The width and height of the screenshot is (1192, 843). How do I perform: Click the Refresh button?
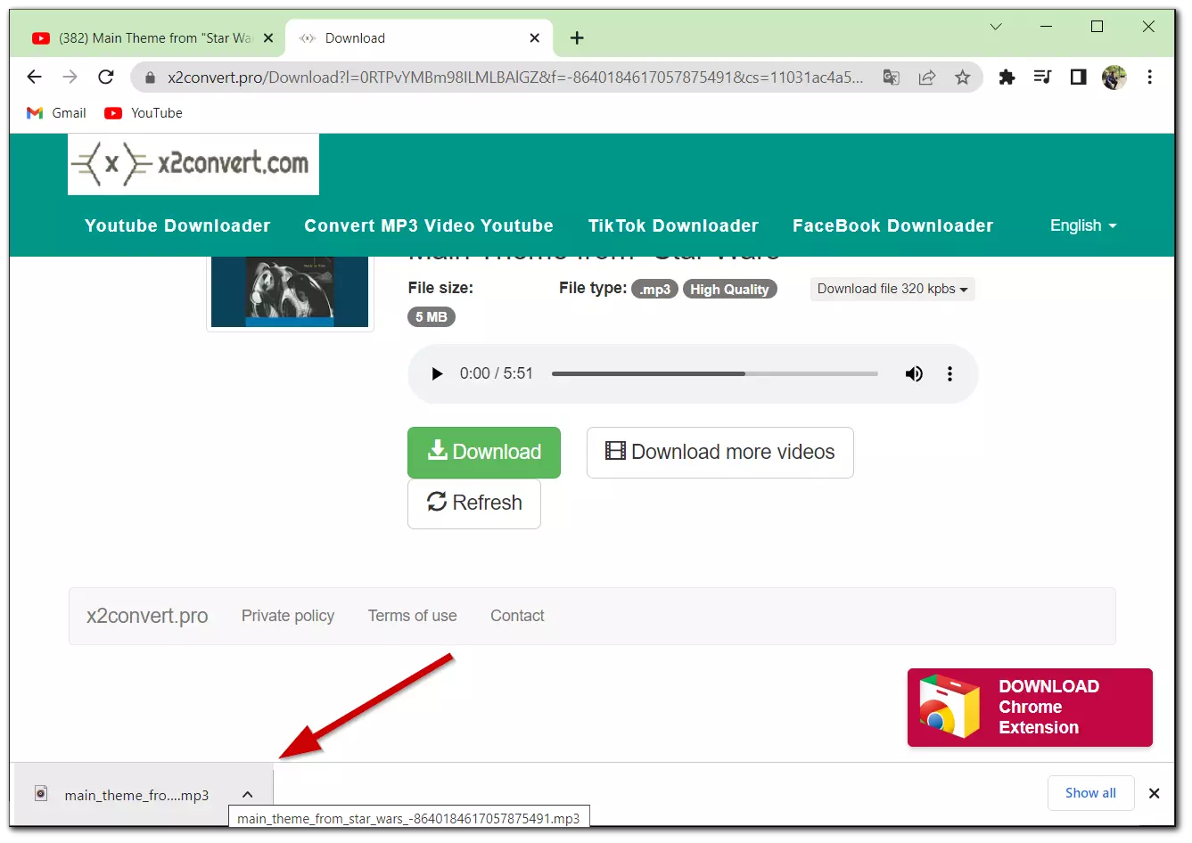click(474, 503)
